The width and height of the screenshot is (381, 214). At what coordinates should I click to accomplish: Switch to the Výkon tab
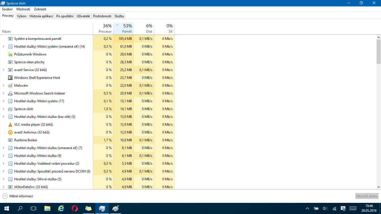point(21,16)
